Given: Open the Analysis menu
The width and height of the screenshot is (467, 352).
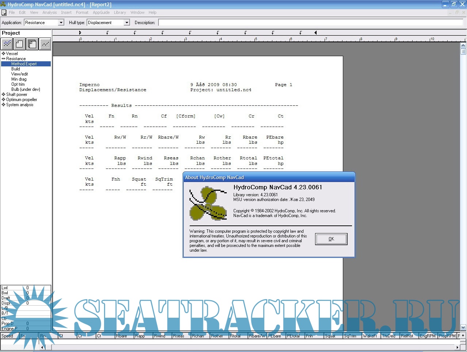Looking at the screenshot, I should [x=49, y=12].
